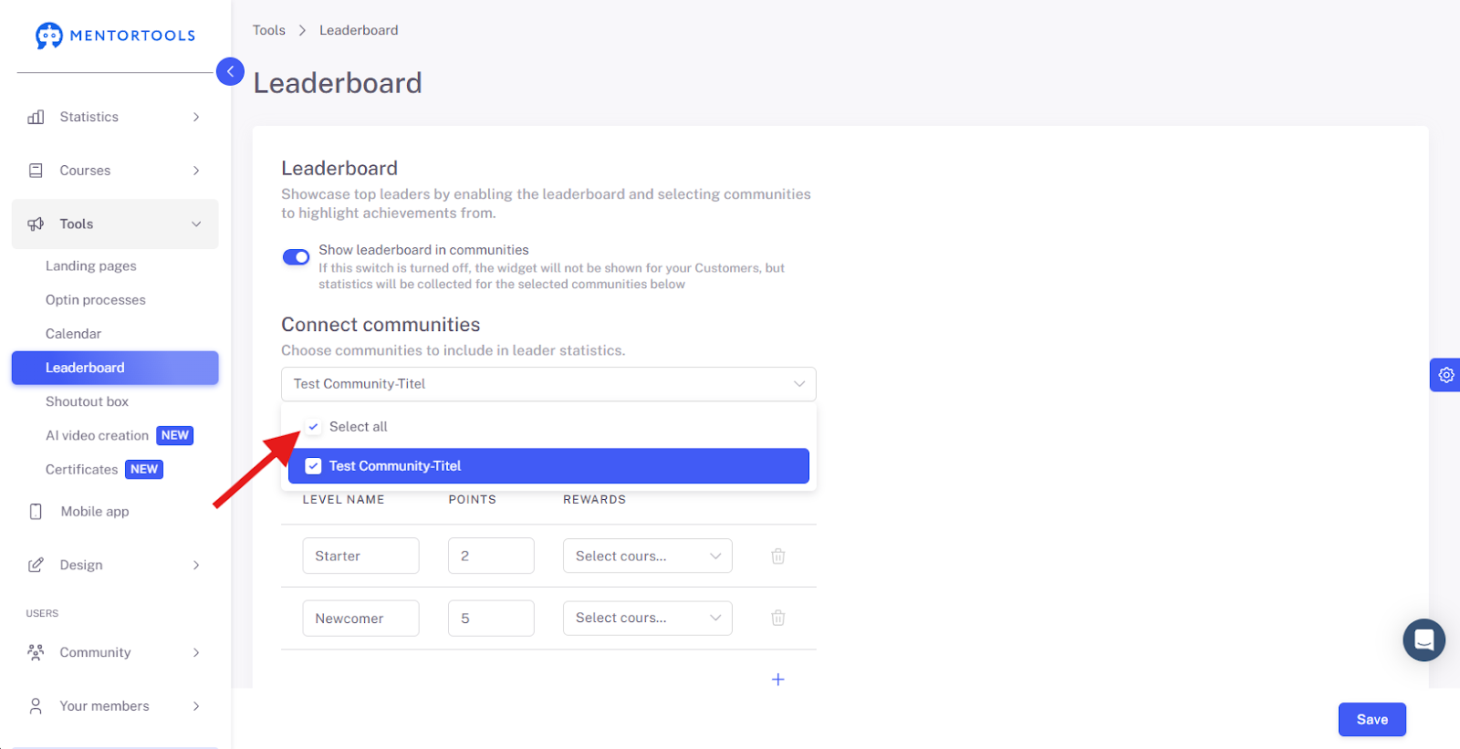Add a new level with the plus icon

(x=778, y=679)
